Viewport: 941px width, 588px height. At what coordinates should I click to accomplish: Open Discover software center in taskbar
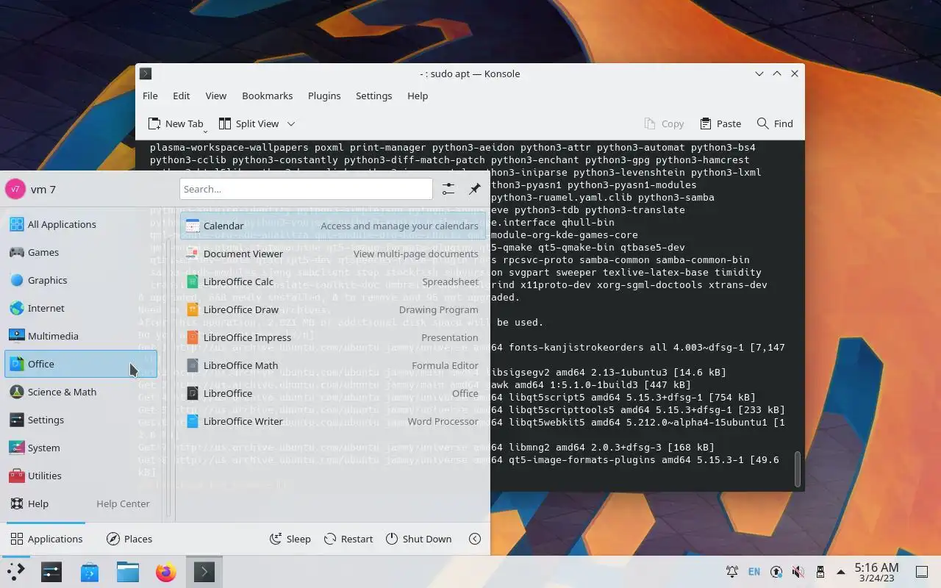(x=90, y=572)
